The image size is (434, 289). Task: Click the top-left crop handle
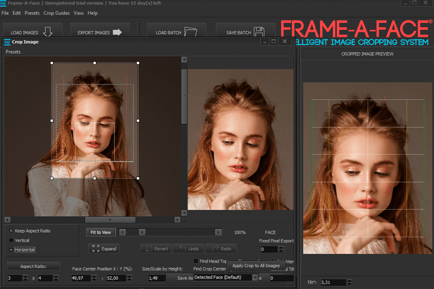pos(52,63)
